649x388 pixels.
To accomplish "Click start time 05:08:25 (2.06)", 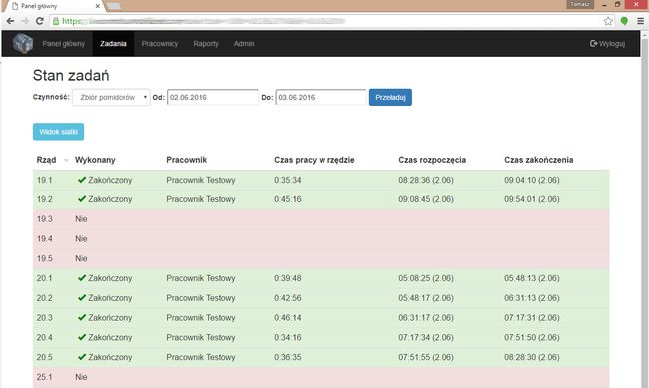I will pyautogui.click(x=426, y=278).
